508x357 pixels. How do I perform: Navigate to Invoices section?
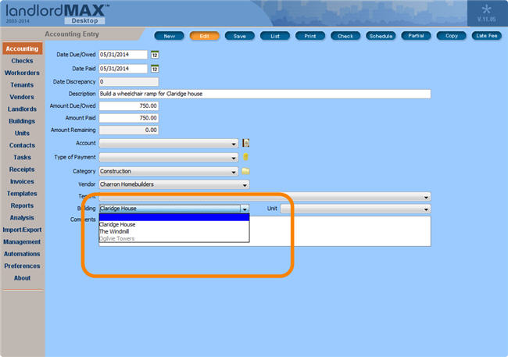(x=22, y=181)
